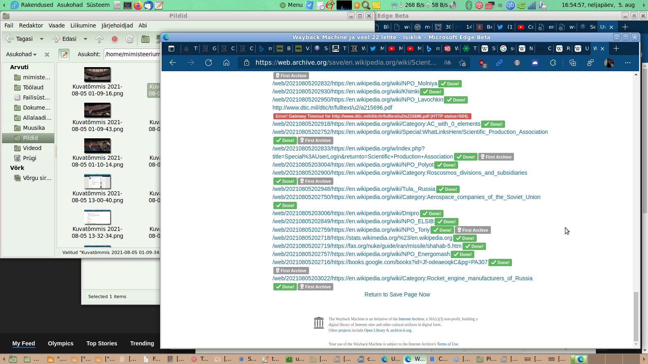Open the uBlock Origin extension icon
Image resolution: width=648 pixels, height=364 pixels.
click(x=482, y=63)
